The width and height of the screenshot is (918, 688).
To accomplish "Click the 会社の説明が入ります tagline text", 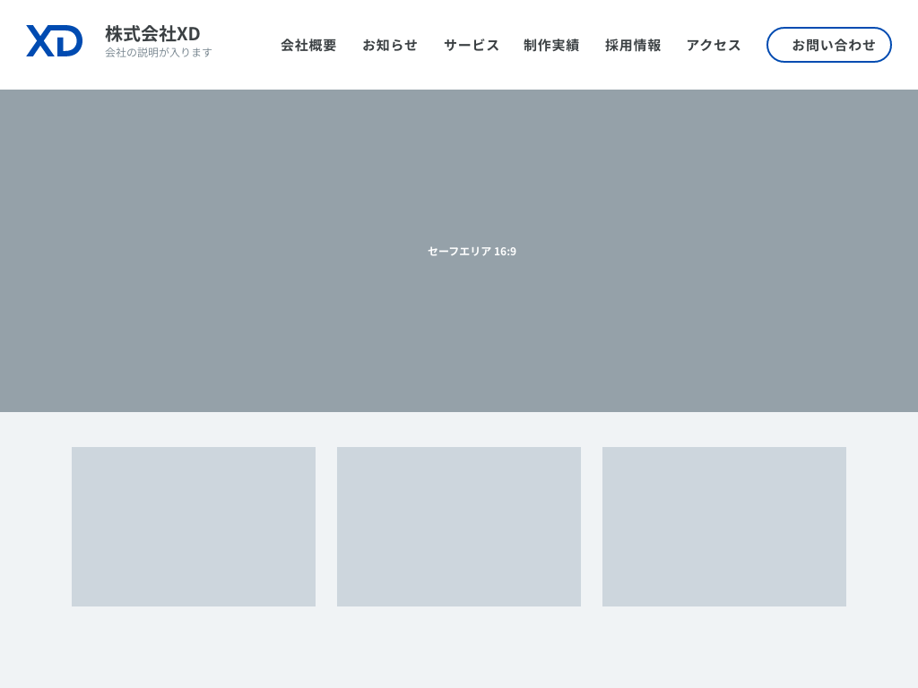I will 159,53.
